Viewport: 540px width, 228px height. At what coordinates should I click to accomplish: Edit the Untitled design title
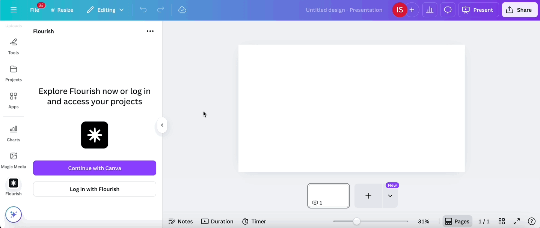[x=344, y=10]
